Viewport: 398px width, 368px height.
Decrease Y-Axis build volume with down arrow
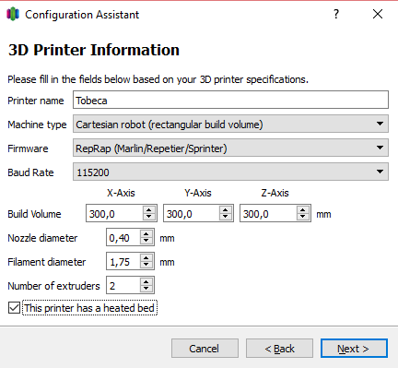(x=226, y=217)
